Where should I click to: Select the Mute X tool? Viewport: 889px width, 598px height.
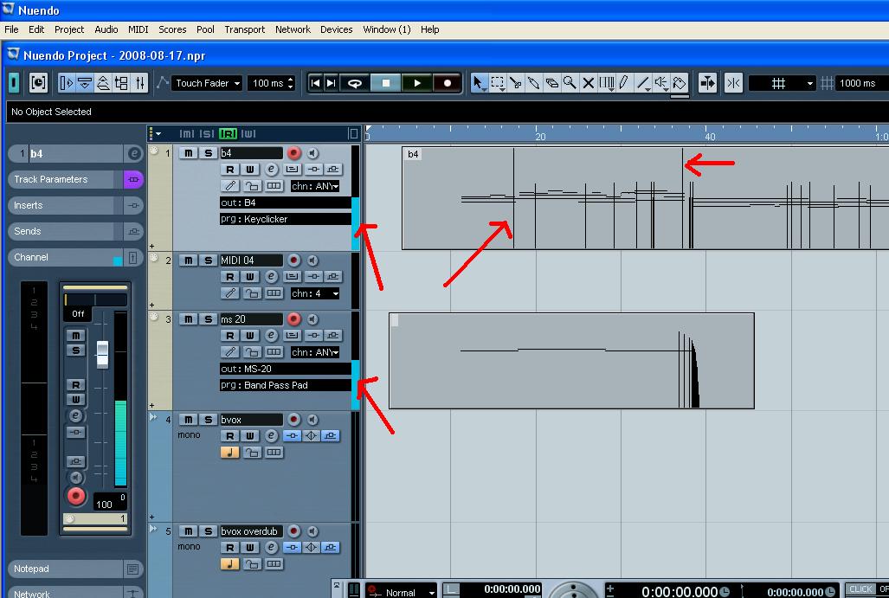pos(589,83)
